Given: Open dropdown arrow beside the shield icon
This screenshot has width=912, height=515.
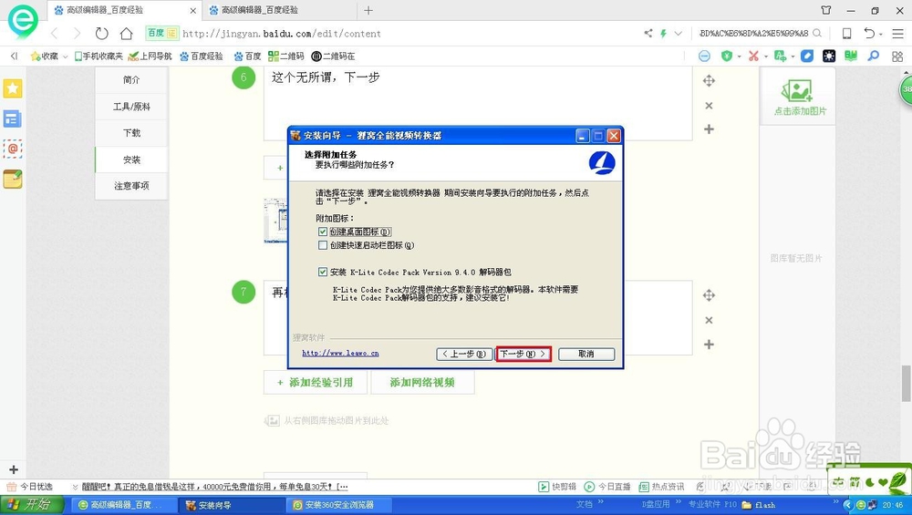Looking at the screenshot, I should (x=739, y=57).
